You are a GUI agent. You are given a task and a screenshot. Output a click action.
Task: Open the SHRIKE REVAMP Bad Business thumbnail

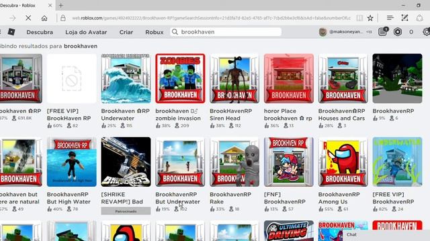coord(126,162)
